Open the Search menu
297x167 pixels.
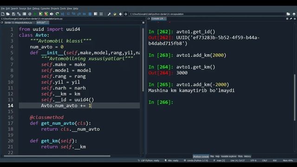14,8
